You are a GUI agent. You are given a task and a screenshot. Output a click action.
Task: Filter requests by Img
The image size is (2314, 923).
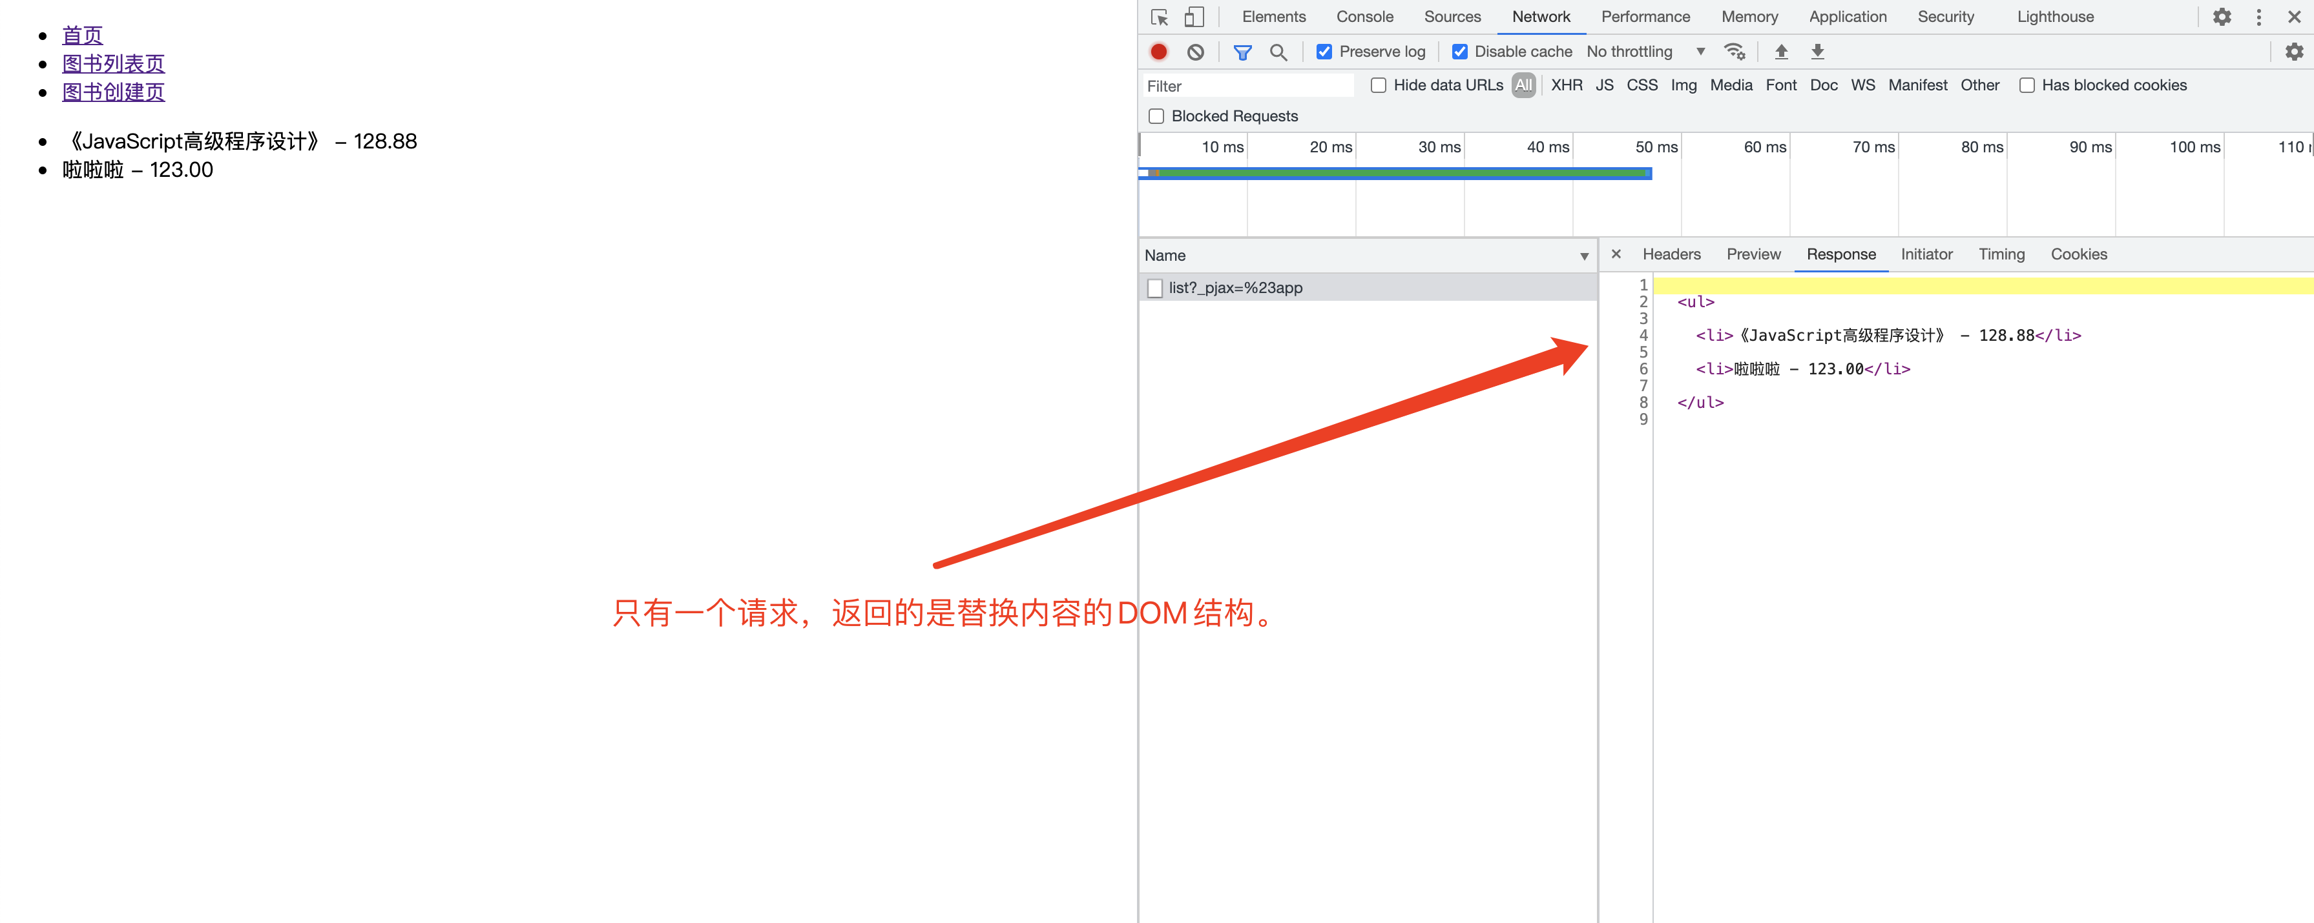tap(1683, 85)
